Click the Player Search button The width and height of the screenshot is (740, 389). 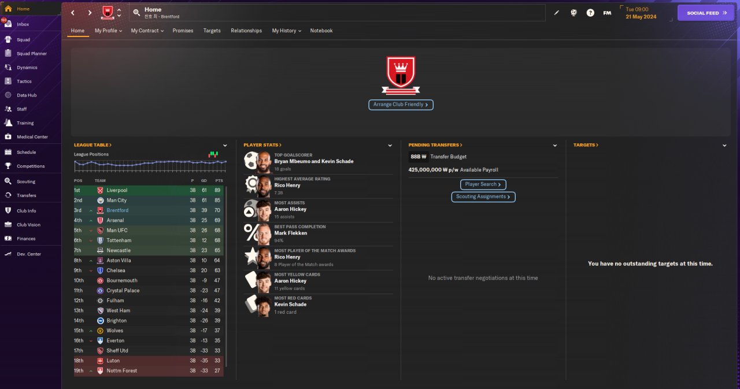483,184
